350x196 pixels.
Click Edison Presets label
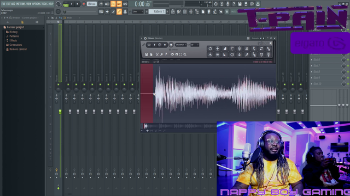tap(255, 39)
